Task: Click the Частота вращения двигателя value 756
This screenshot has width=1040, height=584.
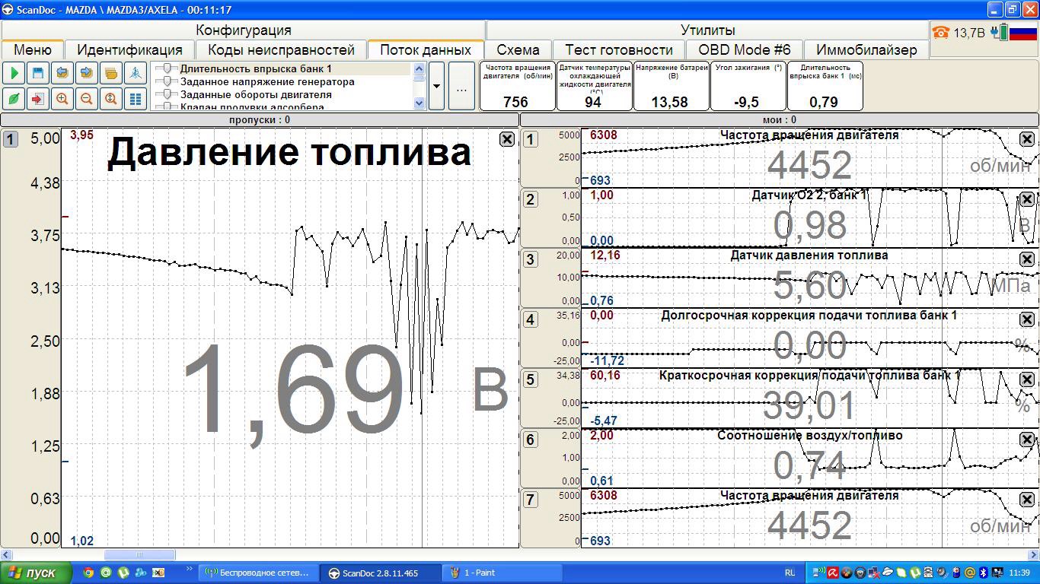Action: click(x=515, y=102)
